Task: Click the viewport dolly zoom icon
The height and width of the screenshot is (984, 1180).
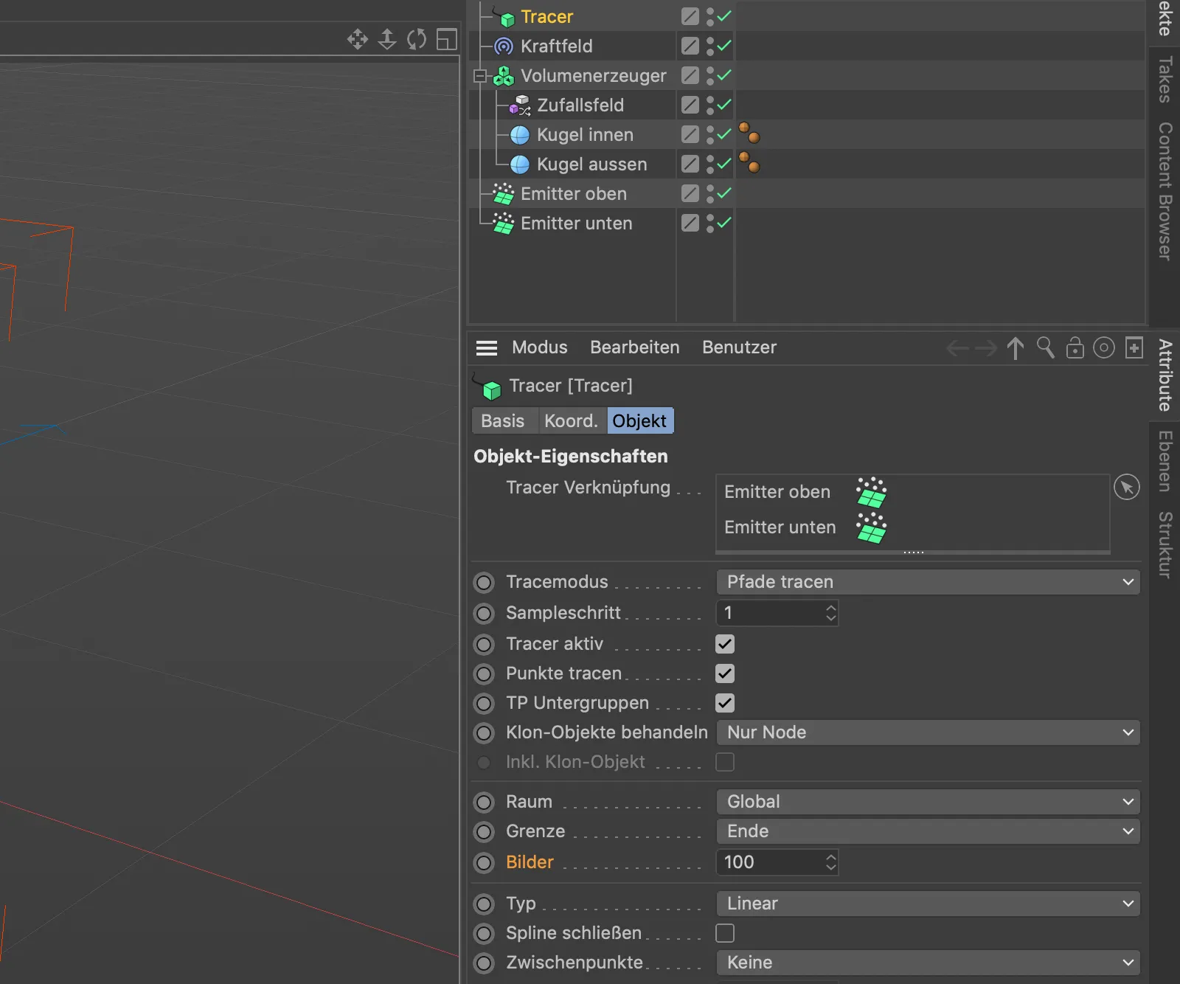Action: pos(387,39)
